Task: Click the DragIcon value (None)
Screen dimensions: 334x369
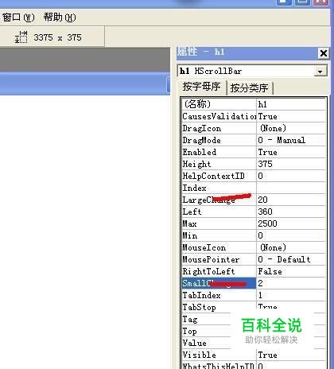Action: point(291,128)
